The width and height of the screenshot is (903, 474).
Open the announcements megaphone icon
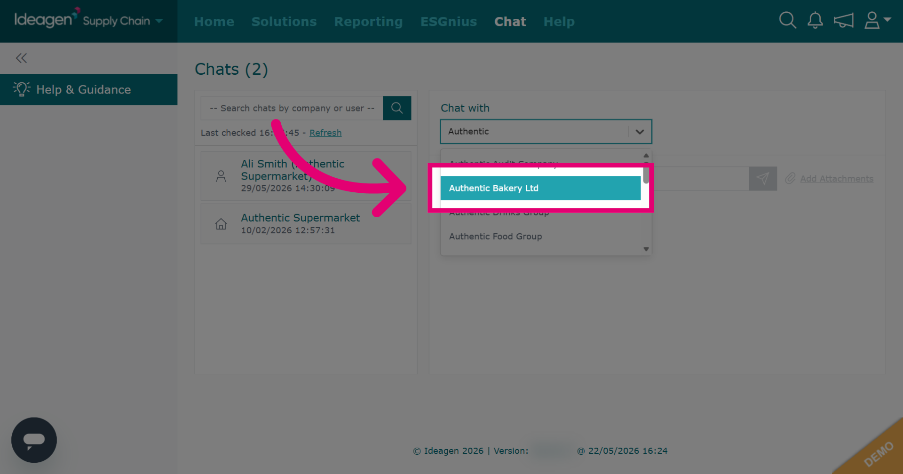click(x=843, y=21)
